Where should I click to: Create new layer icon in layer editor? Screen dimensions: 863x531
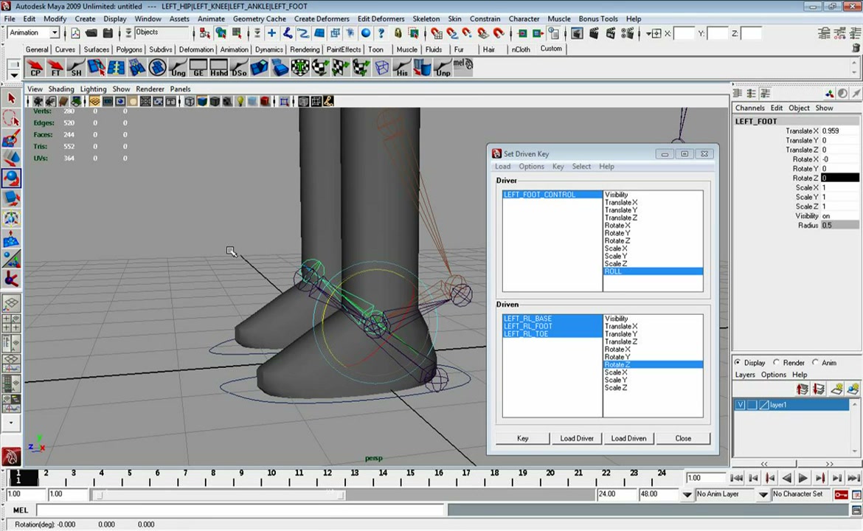[836, 389]
